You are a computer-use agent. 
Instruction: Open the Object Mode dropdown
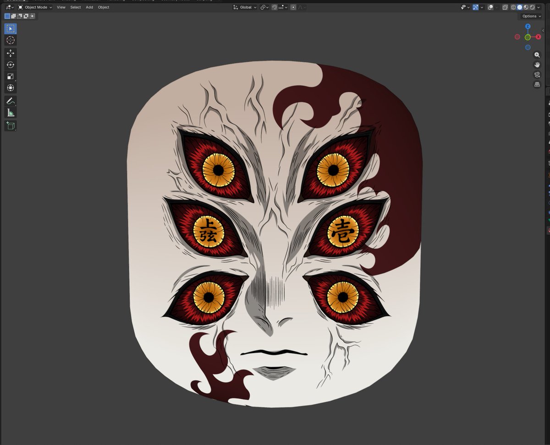pos(35,7)
